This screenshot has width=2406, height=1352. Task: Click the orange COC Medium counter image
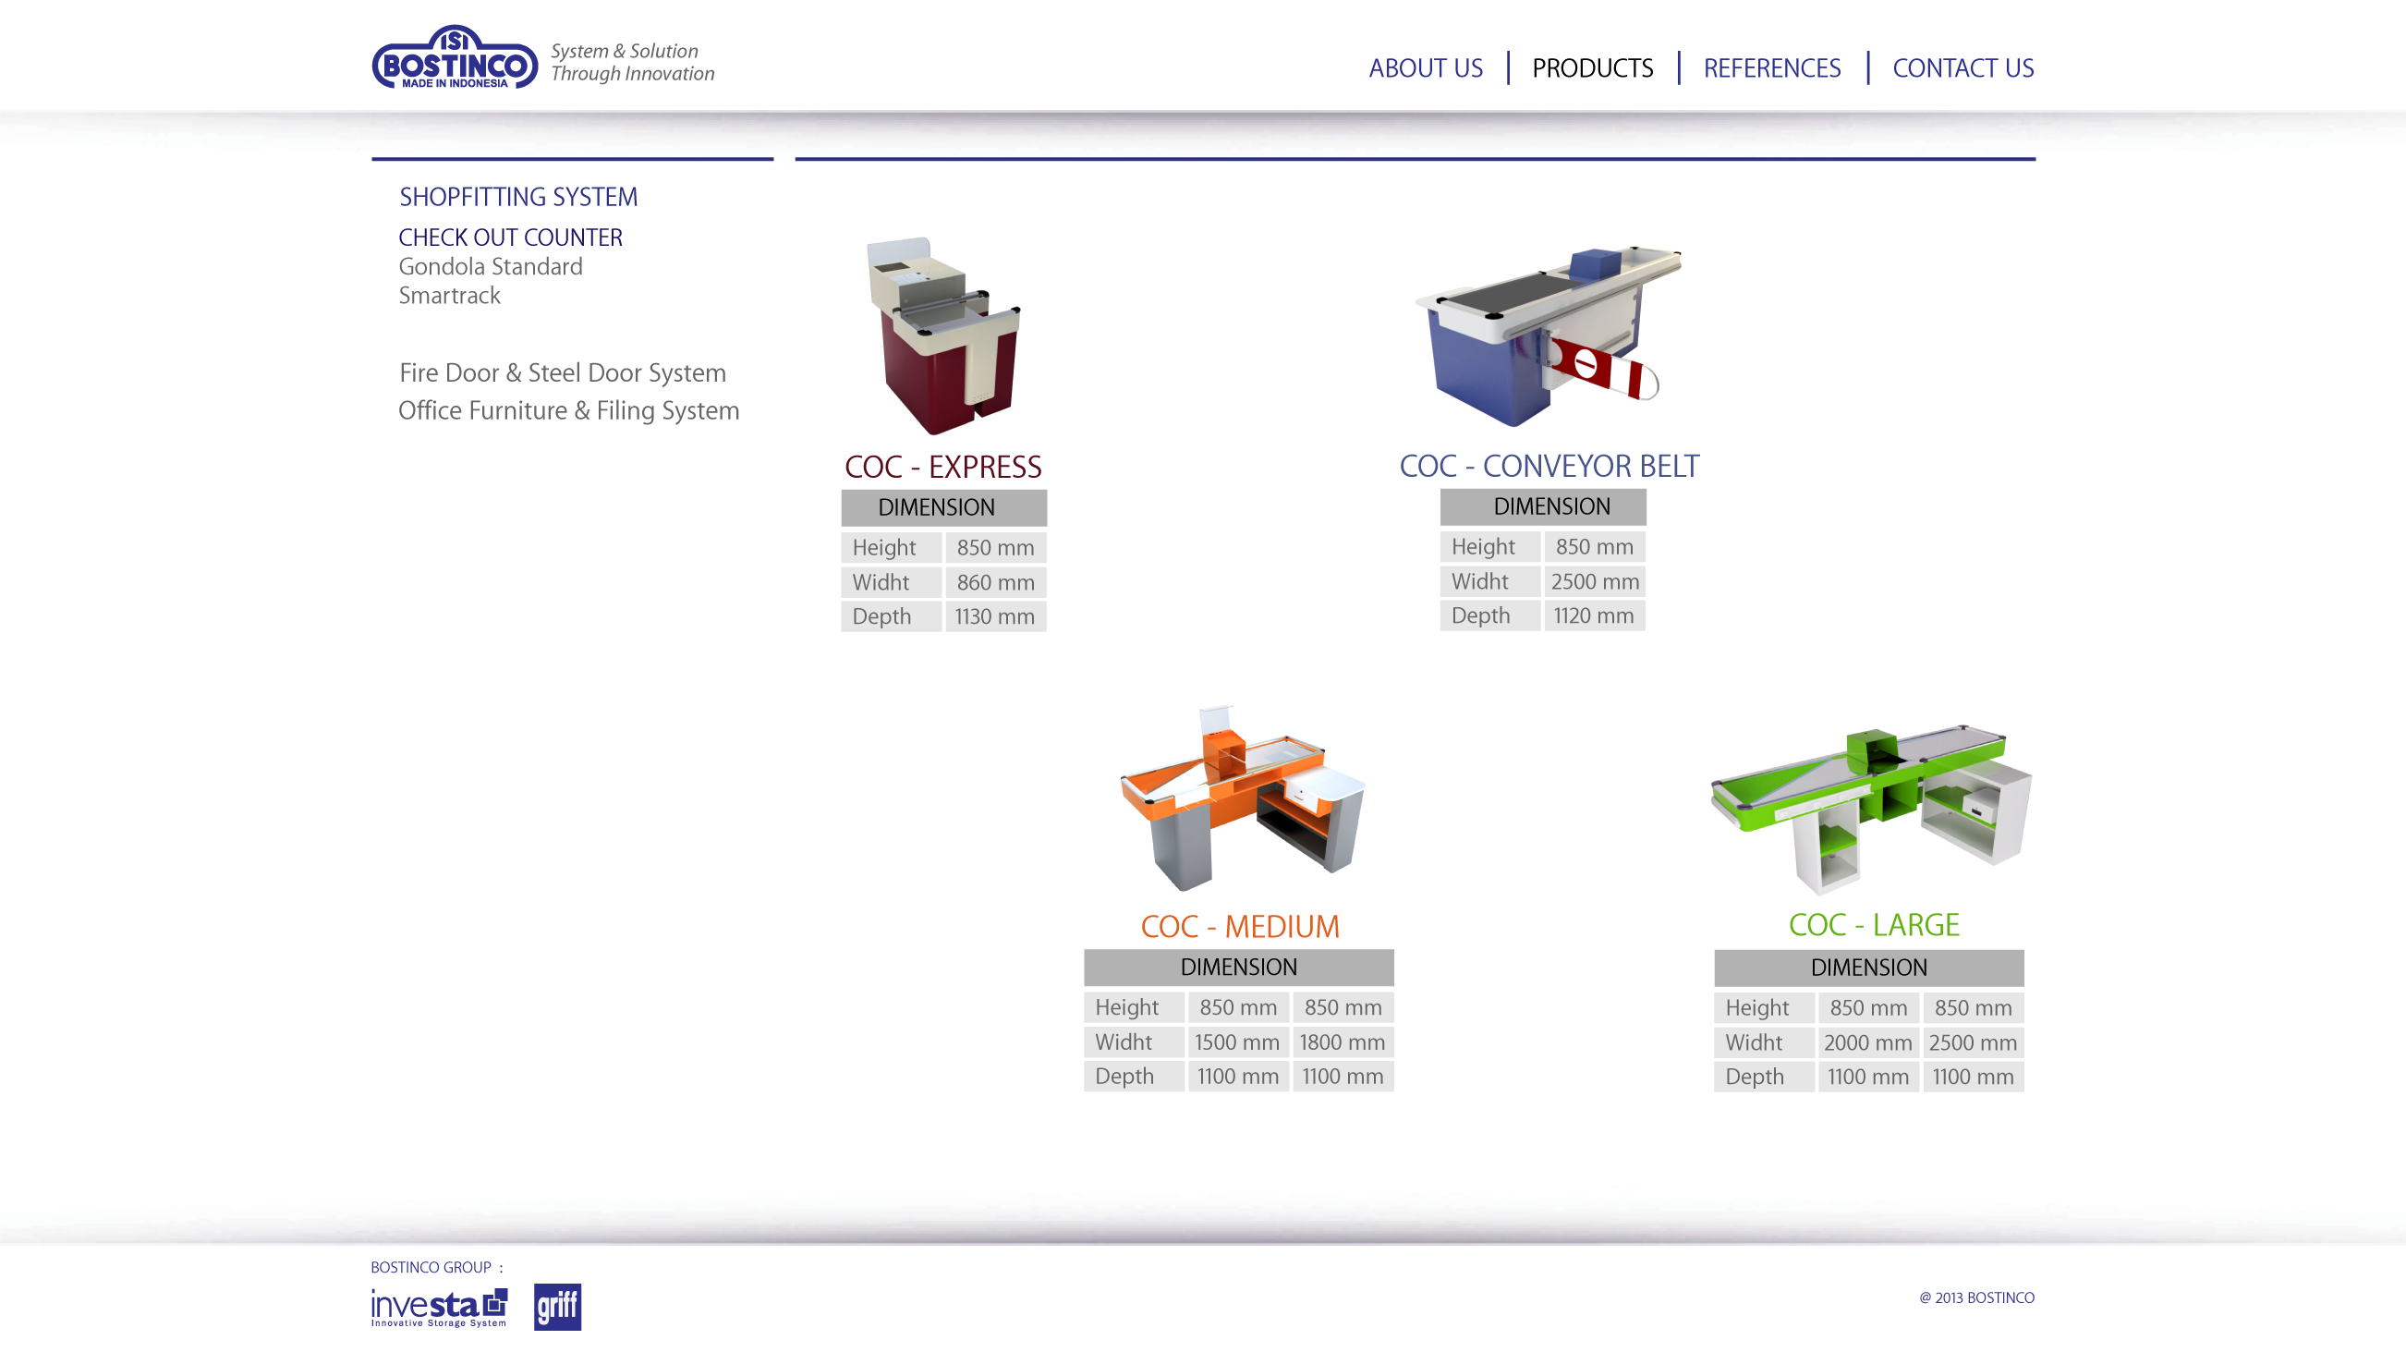click(x=1241, y=799)
